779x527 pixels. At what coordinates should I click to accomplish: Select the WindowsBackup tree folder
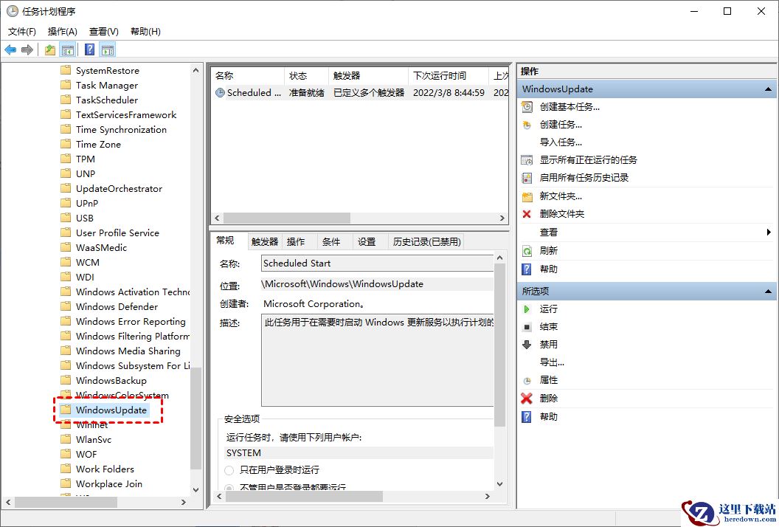pos(111,381)
